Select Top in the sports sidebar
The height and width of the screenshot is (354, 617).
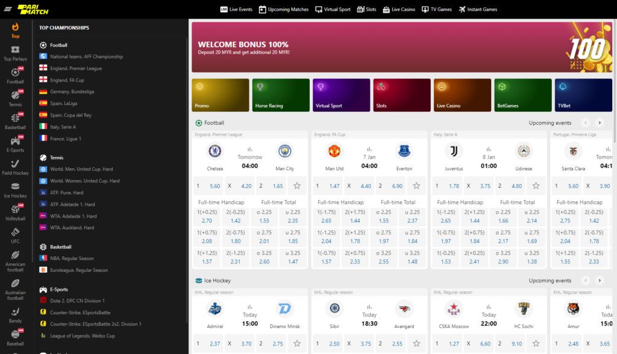point(15,30)
